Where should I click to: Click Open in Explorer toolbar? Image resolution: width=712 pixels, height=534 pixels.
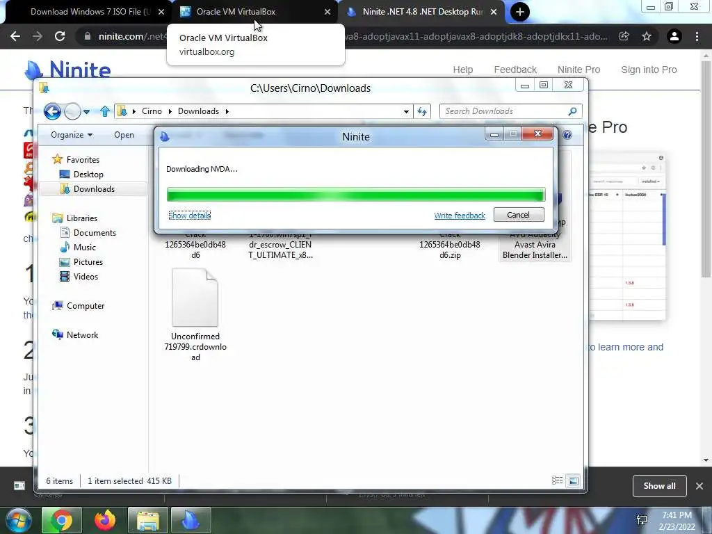124,135
